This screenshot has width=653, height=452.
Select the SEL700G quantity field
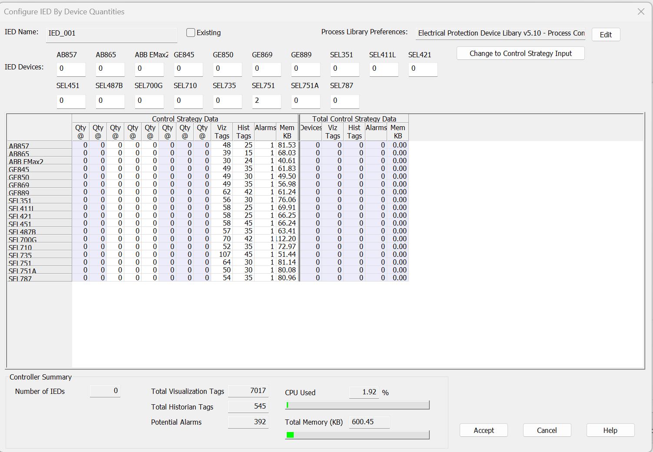click(x=149, y=101)
